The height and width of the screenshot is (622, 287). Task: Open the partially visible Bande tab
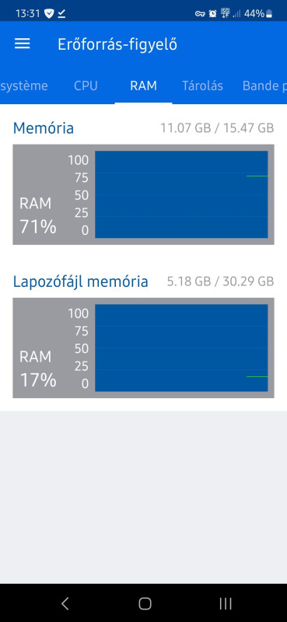(x=264, y=86)
